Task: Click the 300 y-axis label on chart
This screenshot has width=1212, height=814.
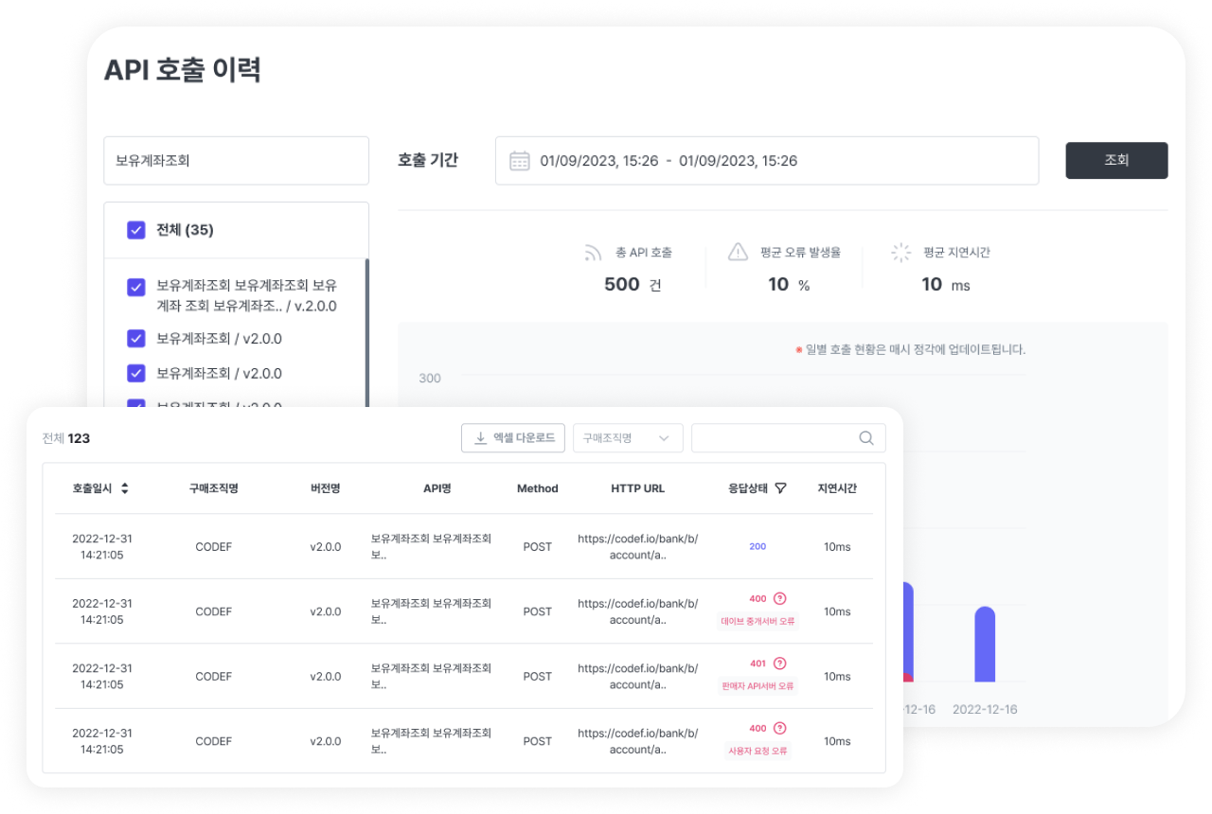Action: [x=430, y=378]
